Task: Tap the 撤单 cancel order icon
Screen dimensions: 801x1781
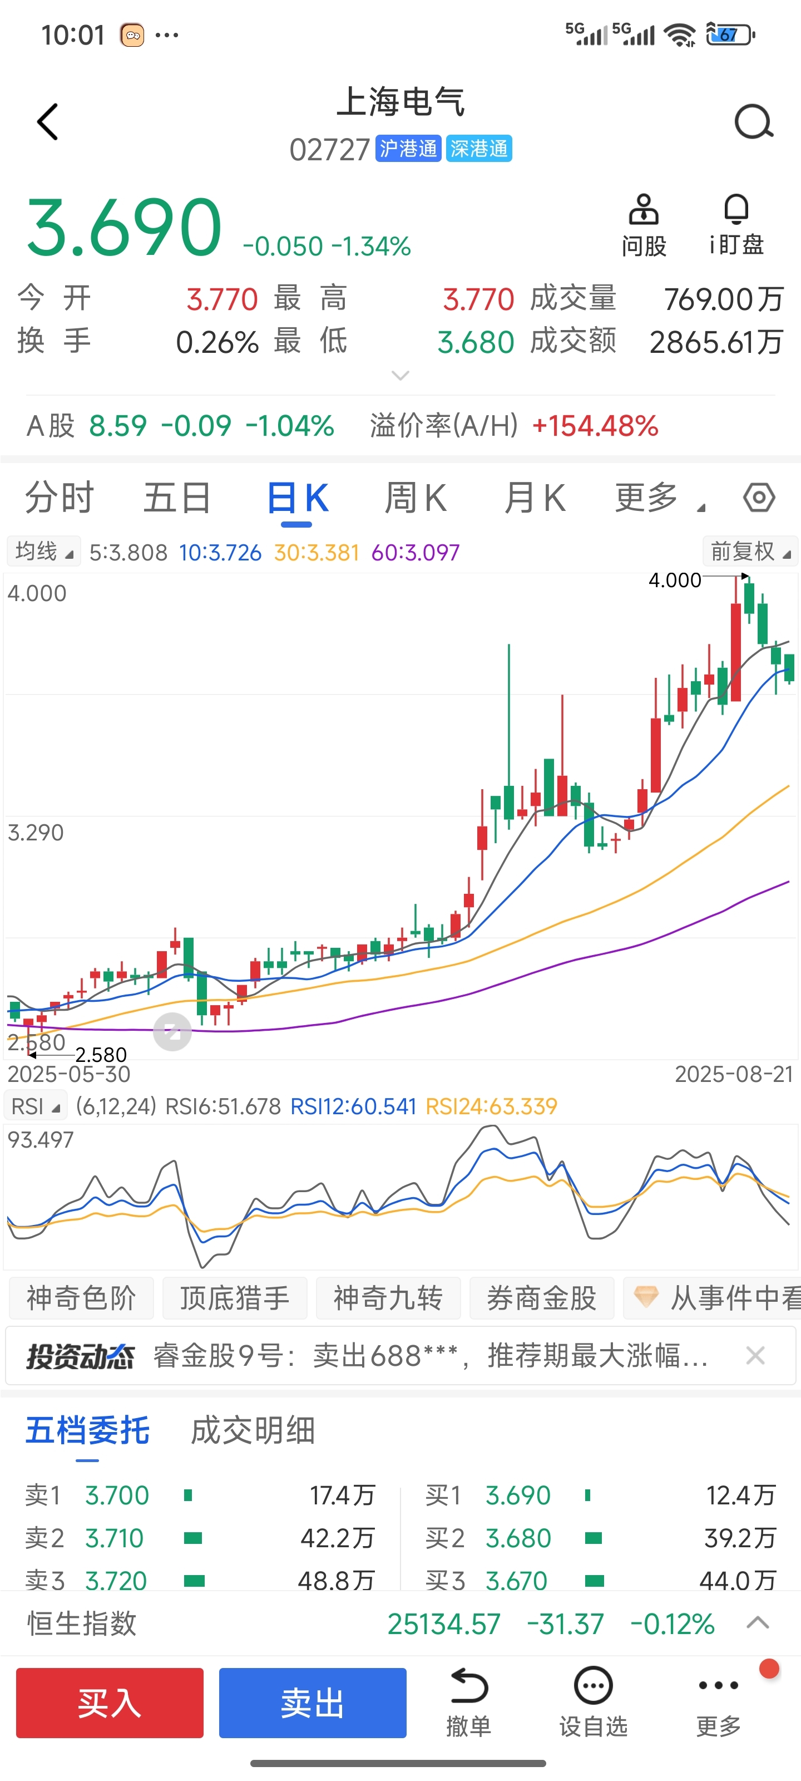Action: tap(468, 1702)
